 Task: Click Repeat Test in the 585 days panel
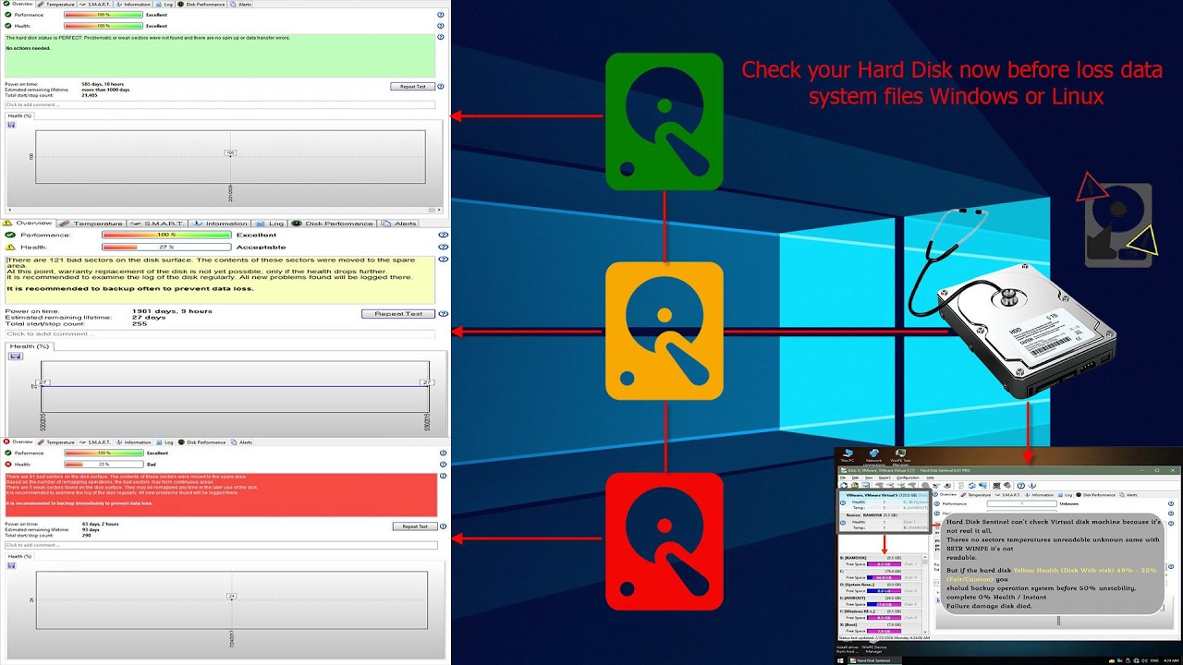point(412,86)
